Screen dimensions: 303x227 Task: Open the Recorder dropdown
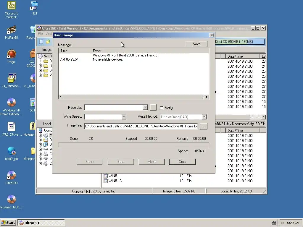pyautogui.click(x=145, y=108)
